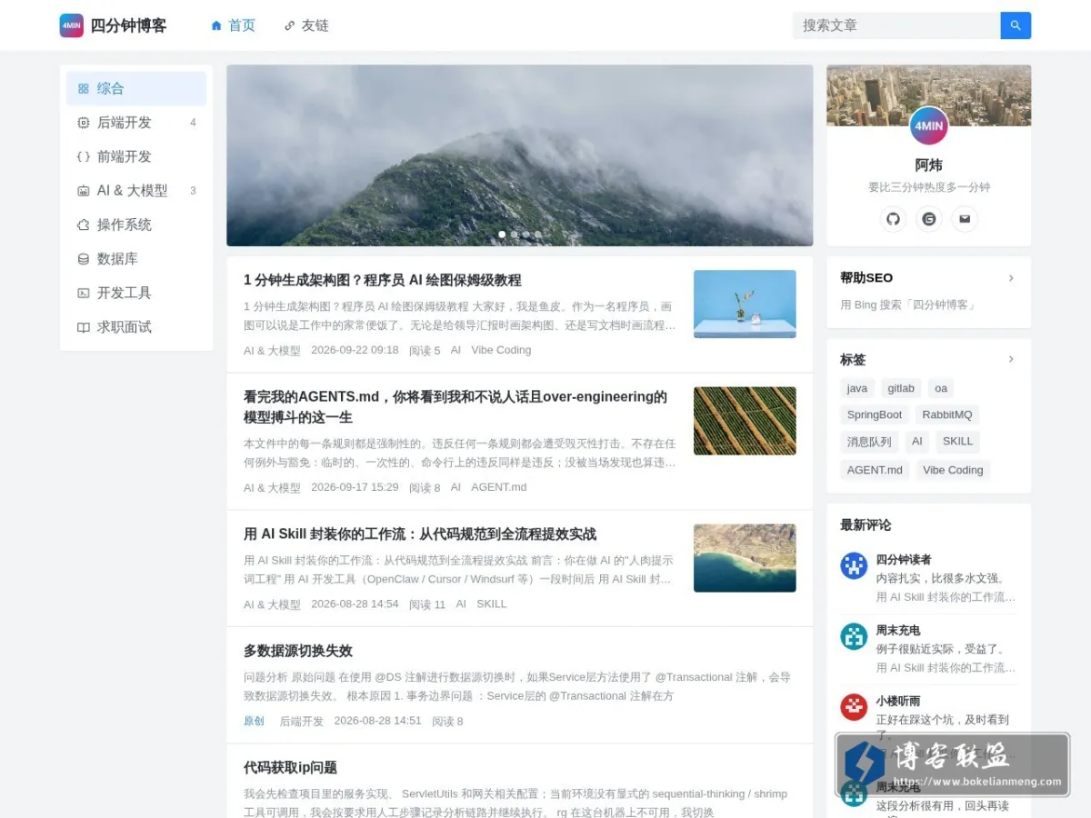Click the search magnifier button
The width and height of the screenshot is (1091, 818).
point(1016,25)
